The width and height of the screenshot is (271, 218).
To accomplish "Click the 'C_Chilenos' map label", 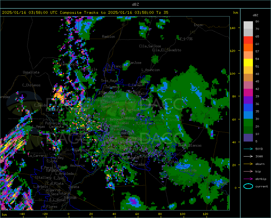I will (x=31, y=85).
